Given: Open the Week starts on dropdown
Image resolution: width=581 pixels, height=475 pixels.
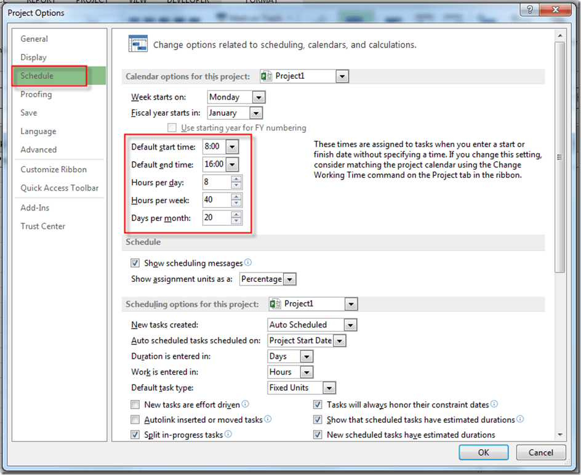Looking at the screenshot, I should [x=258, y=97].
